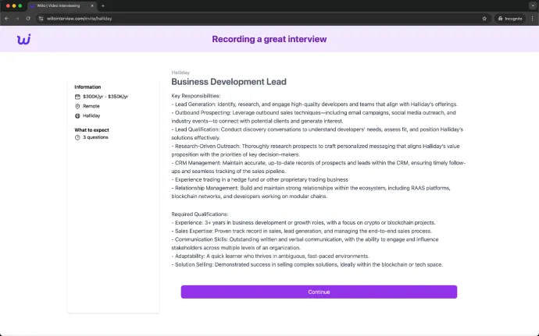
Task: Click 'Halliday' in the Information panel
Action: tap(91, 115)
